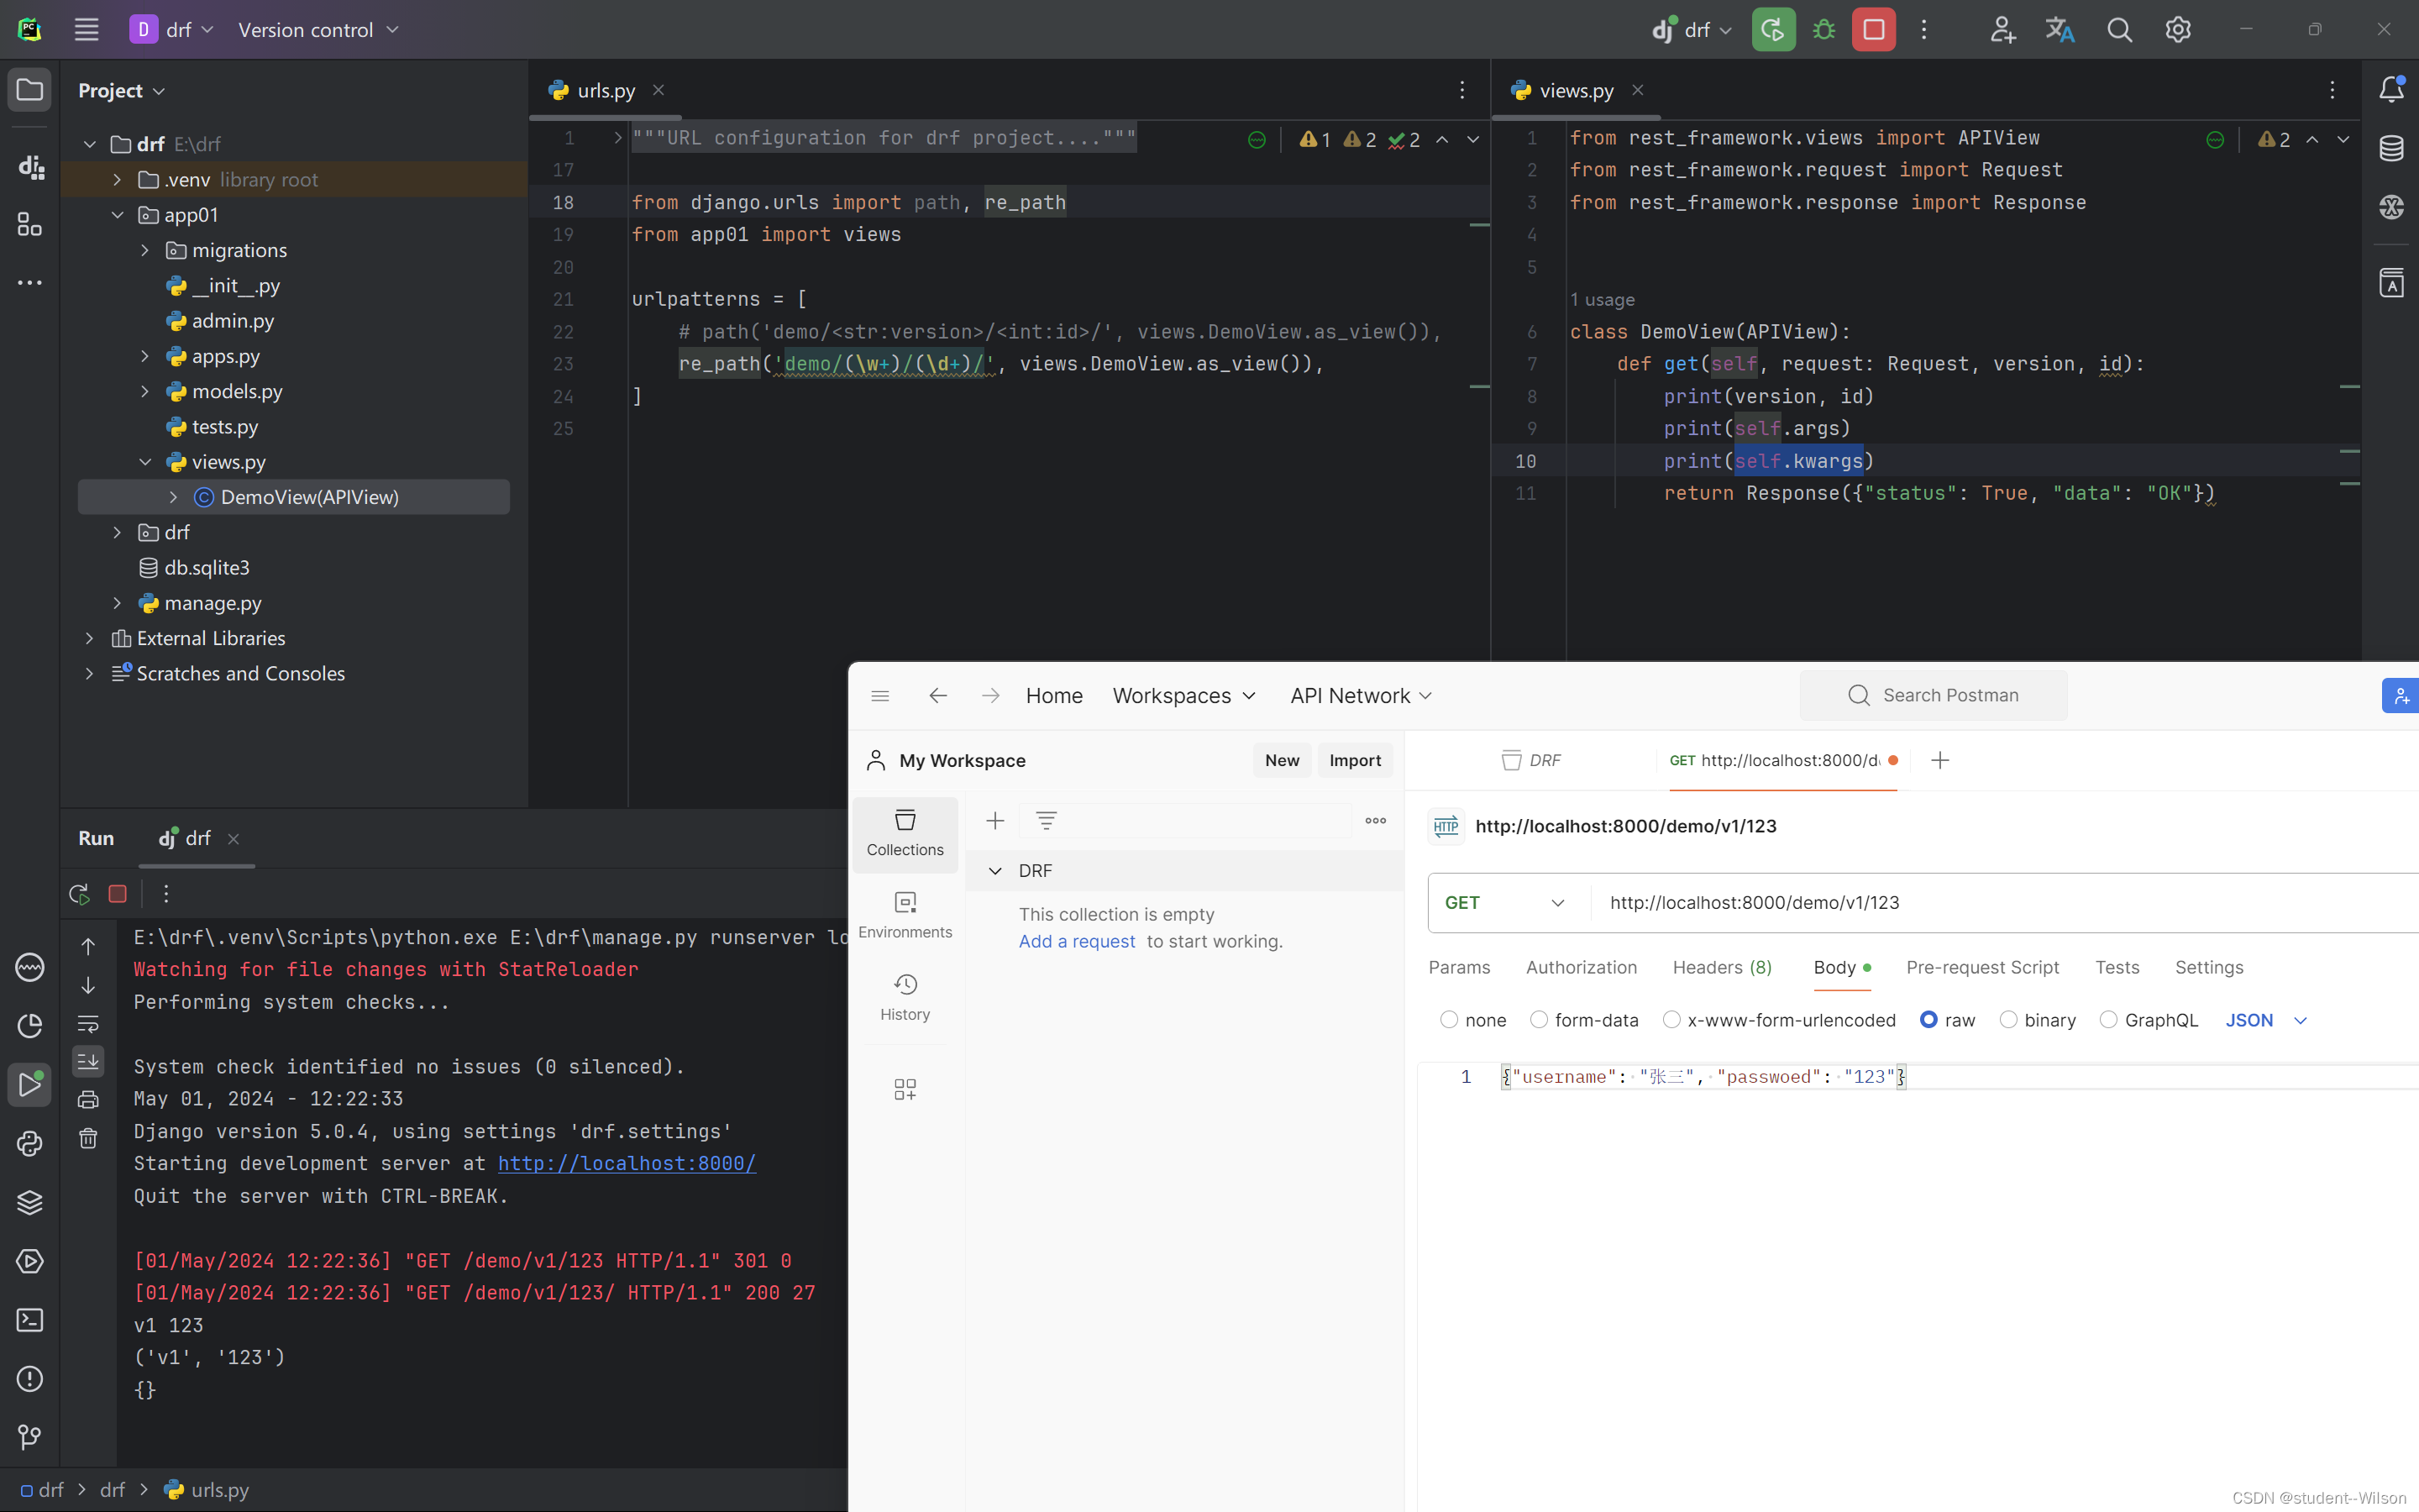This screenshot has width=2419, height=1512.
Task: Click the Add a request link in Postman
Action: point(1076,941)
